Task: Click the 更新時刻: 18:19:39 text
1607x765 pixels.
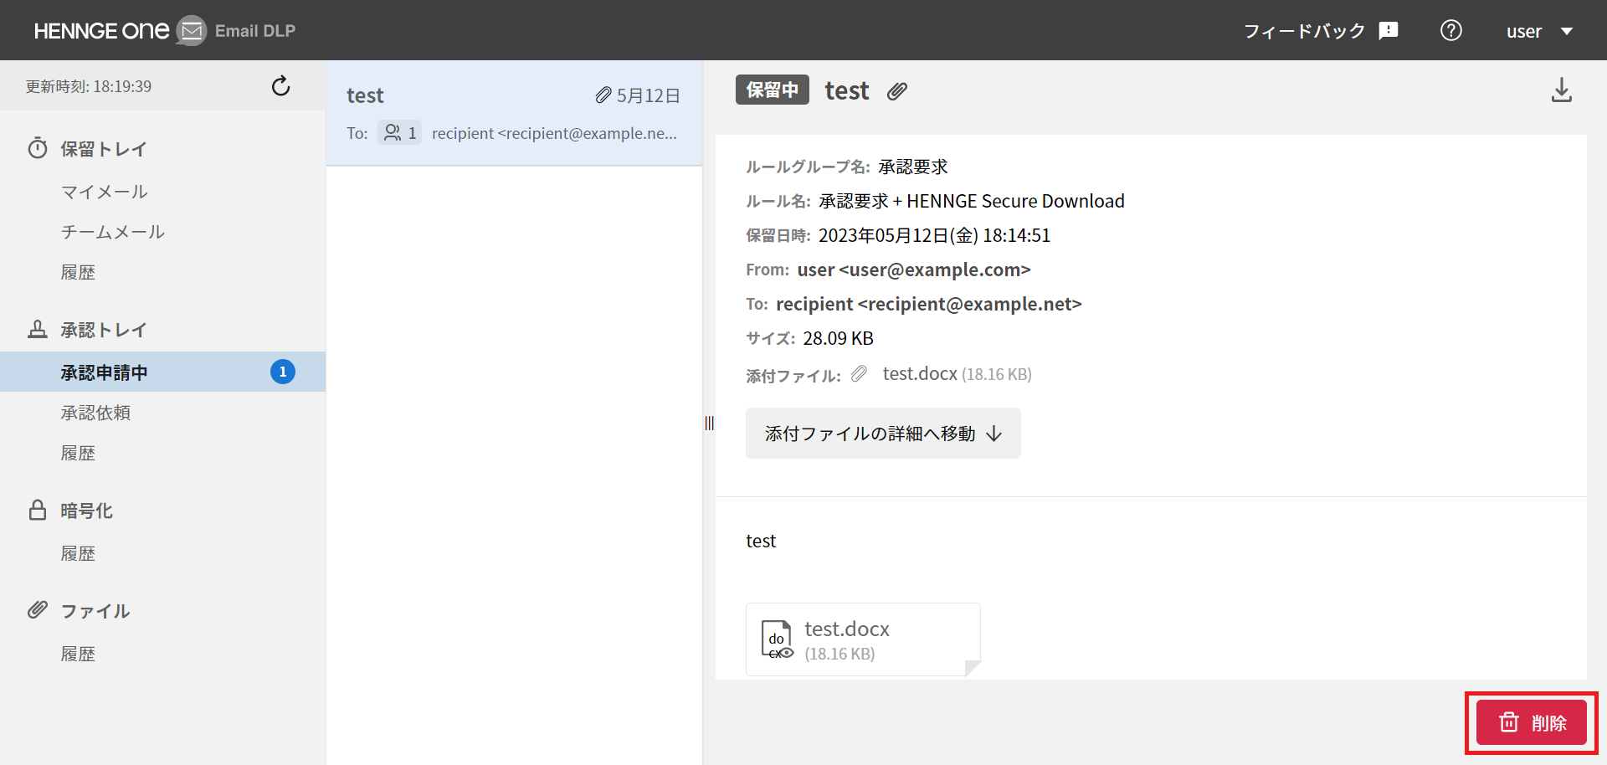Action: [89, 86]
